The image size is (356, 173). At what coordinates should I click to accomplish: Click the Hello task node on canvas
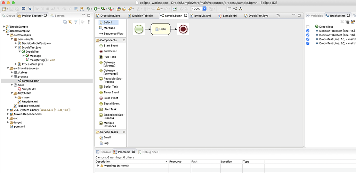pyautogui.click(x=160, y=29)
